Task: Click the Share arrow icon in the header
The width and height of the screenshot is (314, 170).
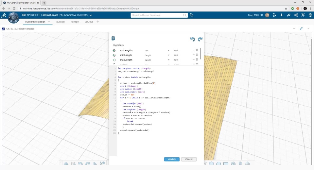Action: click(288, 15)
